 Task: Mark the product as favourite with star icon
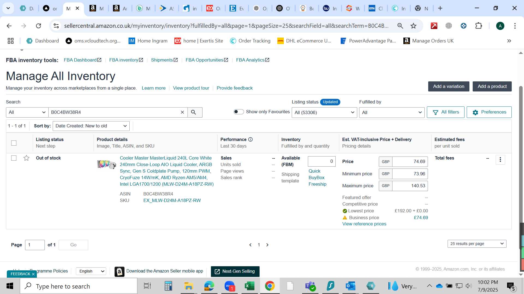tap(26, 158)
